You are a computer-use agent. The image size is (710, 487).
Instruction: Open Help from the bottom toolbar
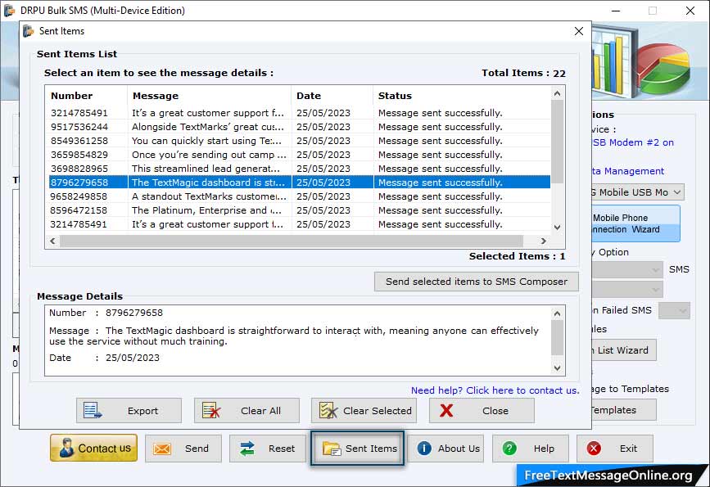click(530, 449)
